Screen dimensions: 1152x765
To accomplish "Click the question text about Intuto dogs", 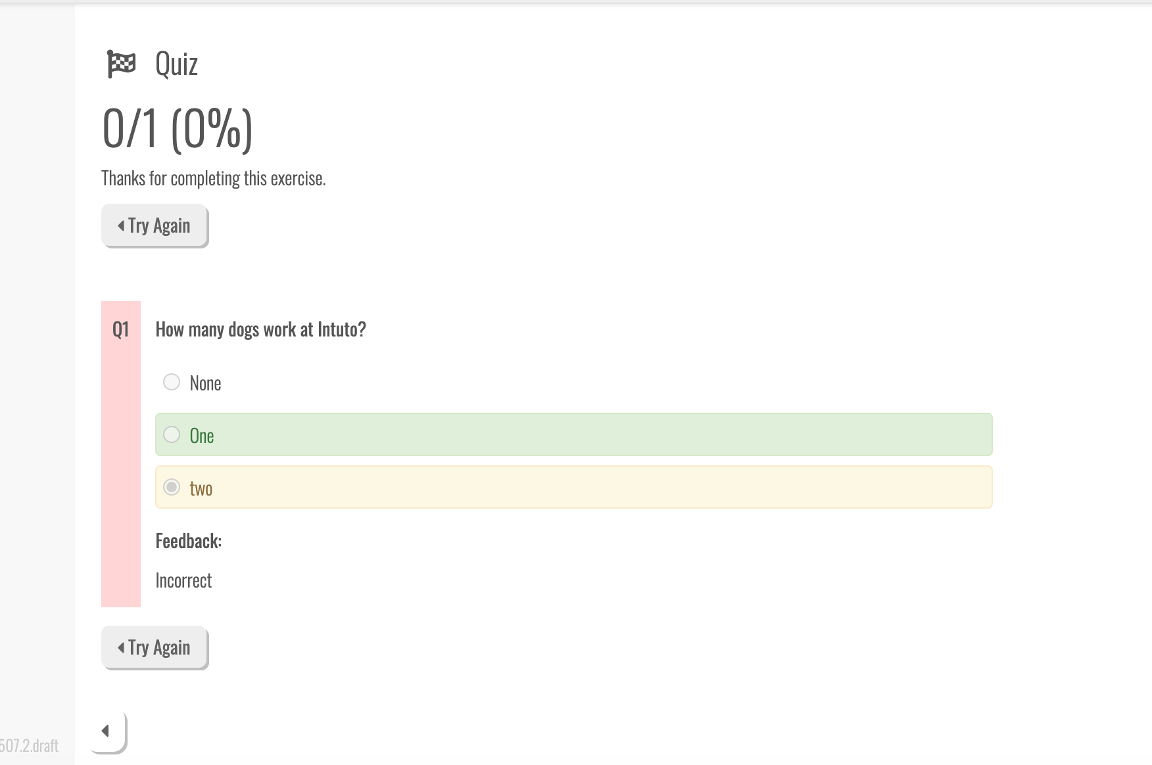I will coord(260,329).
